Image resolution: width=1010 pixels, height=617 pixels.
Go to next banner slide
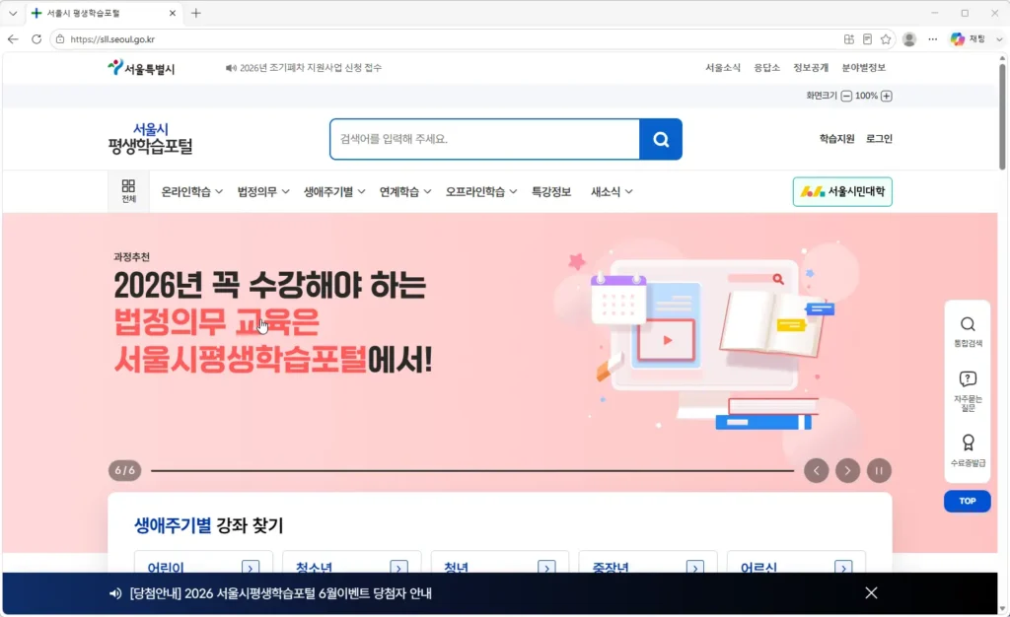(x=847, y=471)
